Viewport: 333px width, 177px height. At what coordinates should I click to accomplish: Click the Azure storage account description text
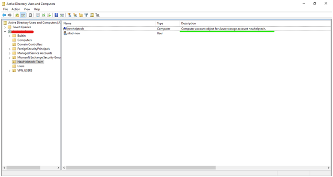click(x=223, y=29)
